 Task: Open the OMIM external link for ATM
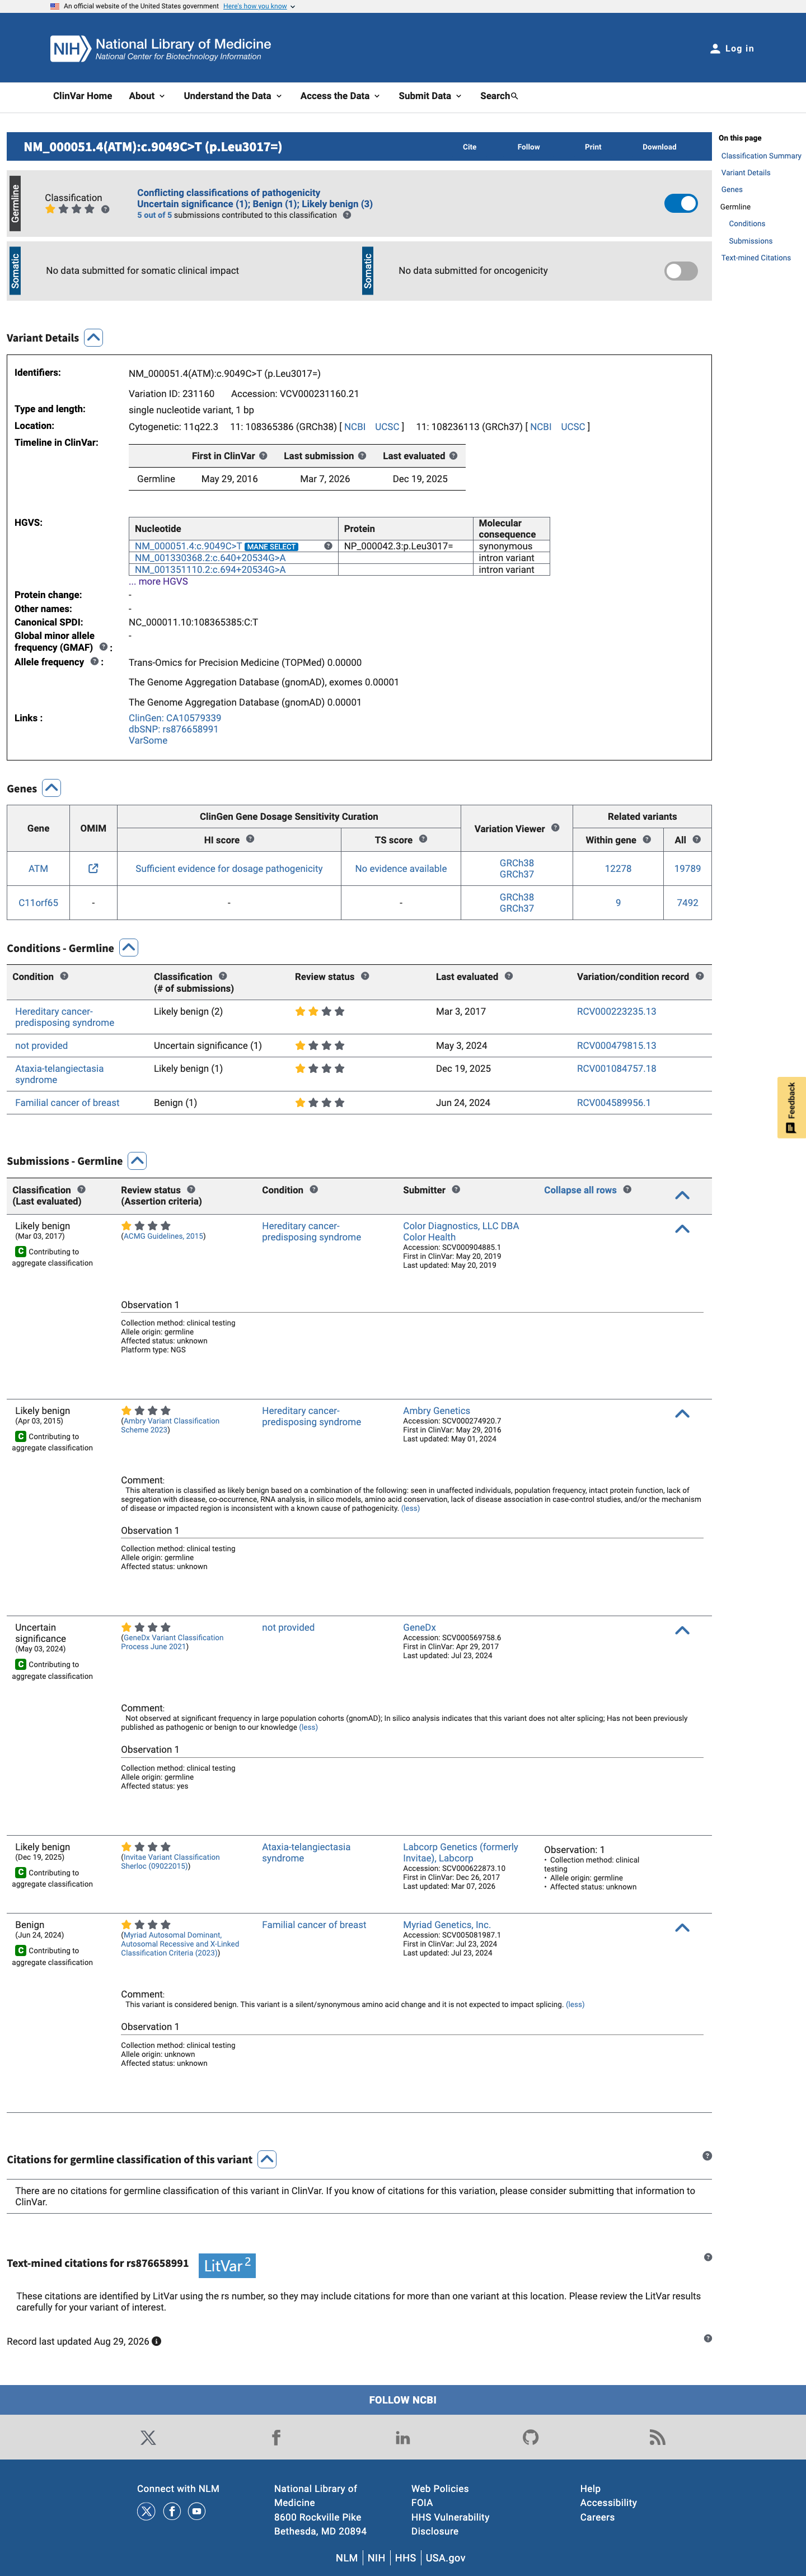93,868
